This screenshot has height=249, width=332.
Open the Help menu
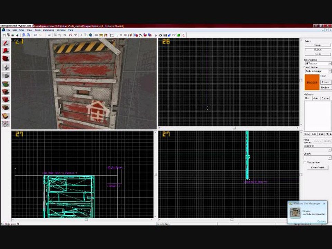71,30
